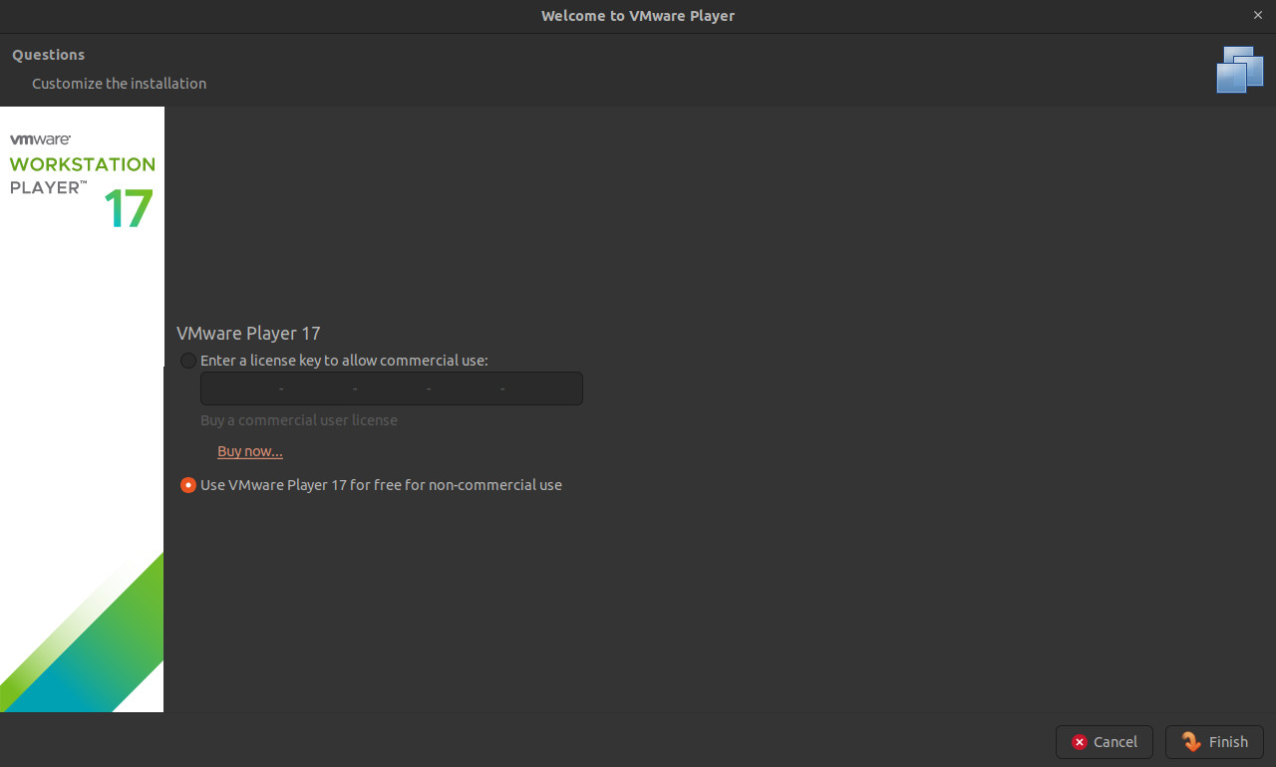
Task: Click the orange arrow icon on Finish
Action: click(1191, 742)
